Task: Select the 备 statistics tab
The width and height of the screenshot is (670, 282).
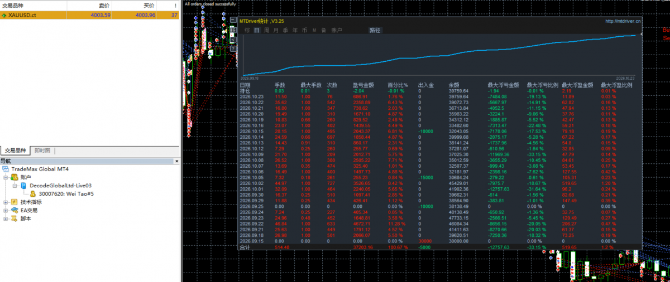Action: (x=324, y=30)
